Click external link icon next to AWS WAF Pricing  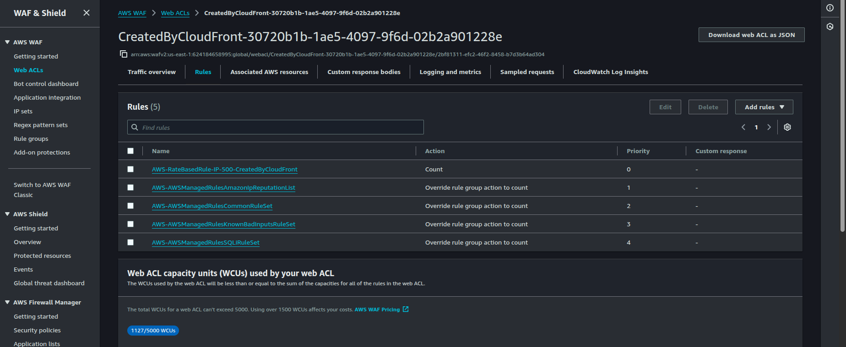pos(406,310)
